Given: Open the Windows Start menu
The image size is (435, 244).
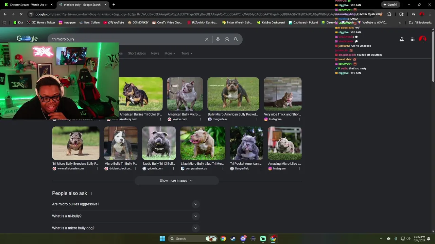Looking at the screenshot, I should coord(162,239).
